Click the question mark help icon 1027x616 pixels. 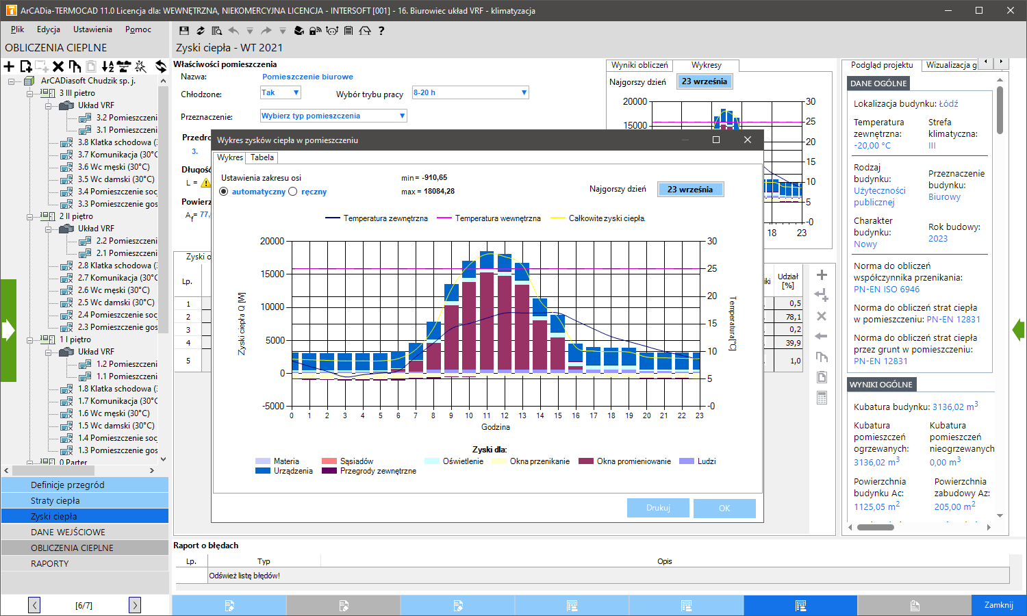click(x=381, y=30)
